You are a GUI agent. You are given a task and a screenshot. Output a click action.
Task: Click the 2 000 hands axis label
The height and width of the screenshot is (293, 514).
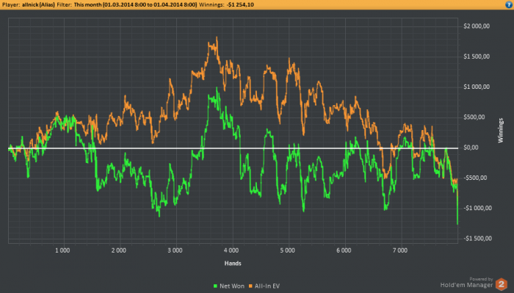119,250
